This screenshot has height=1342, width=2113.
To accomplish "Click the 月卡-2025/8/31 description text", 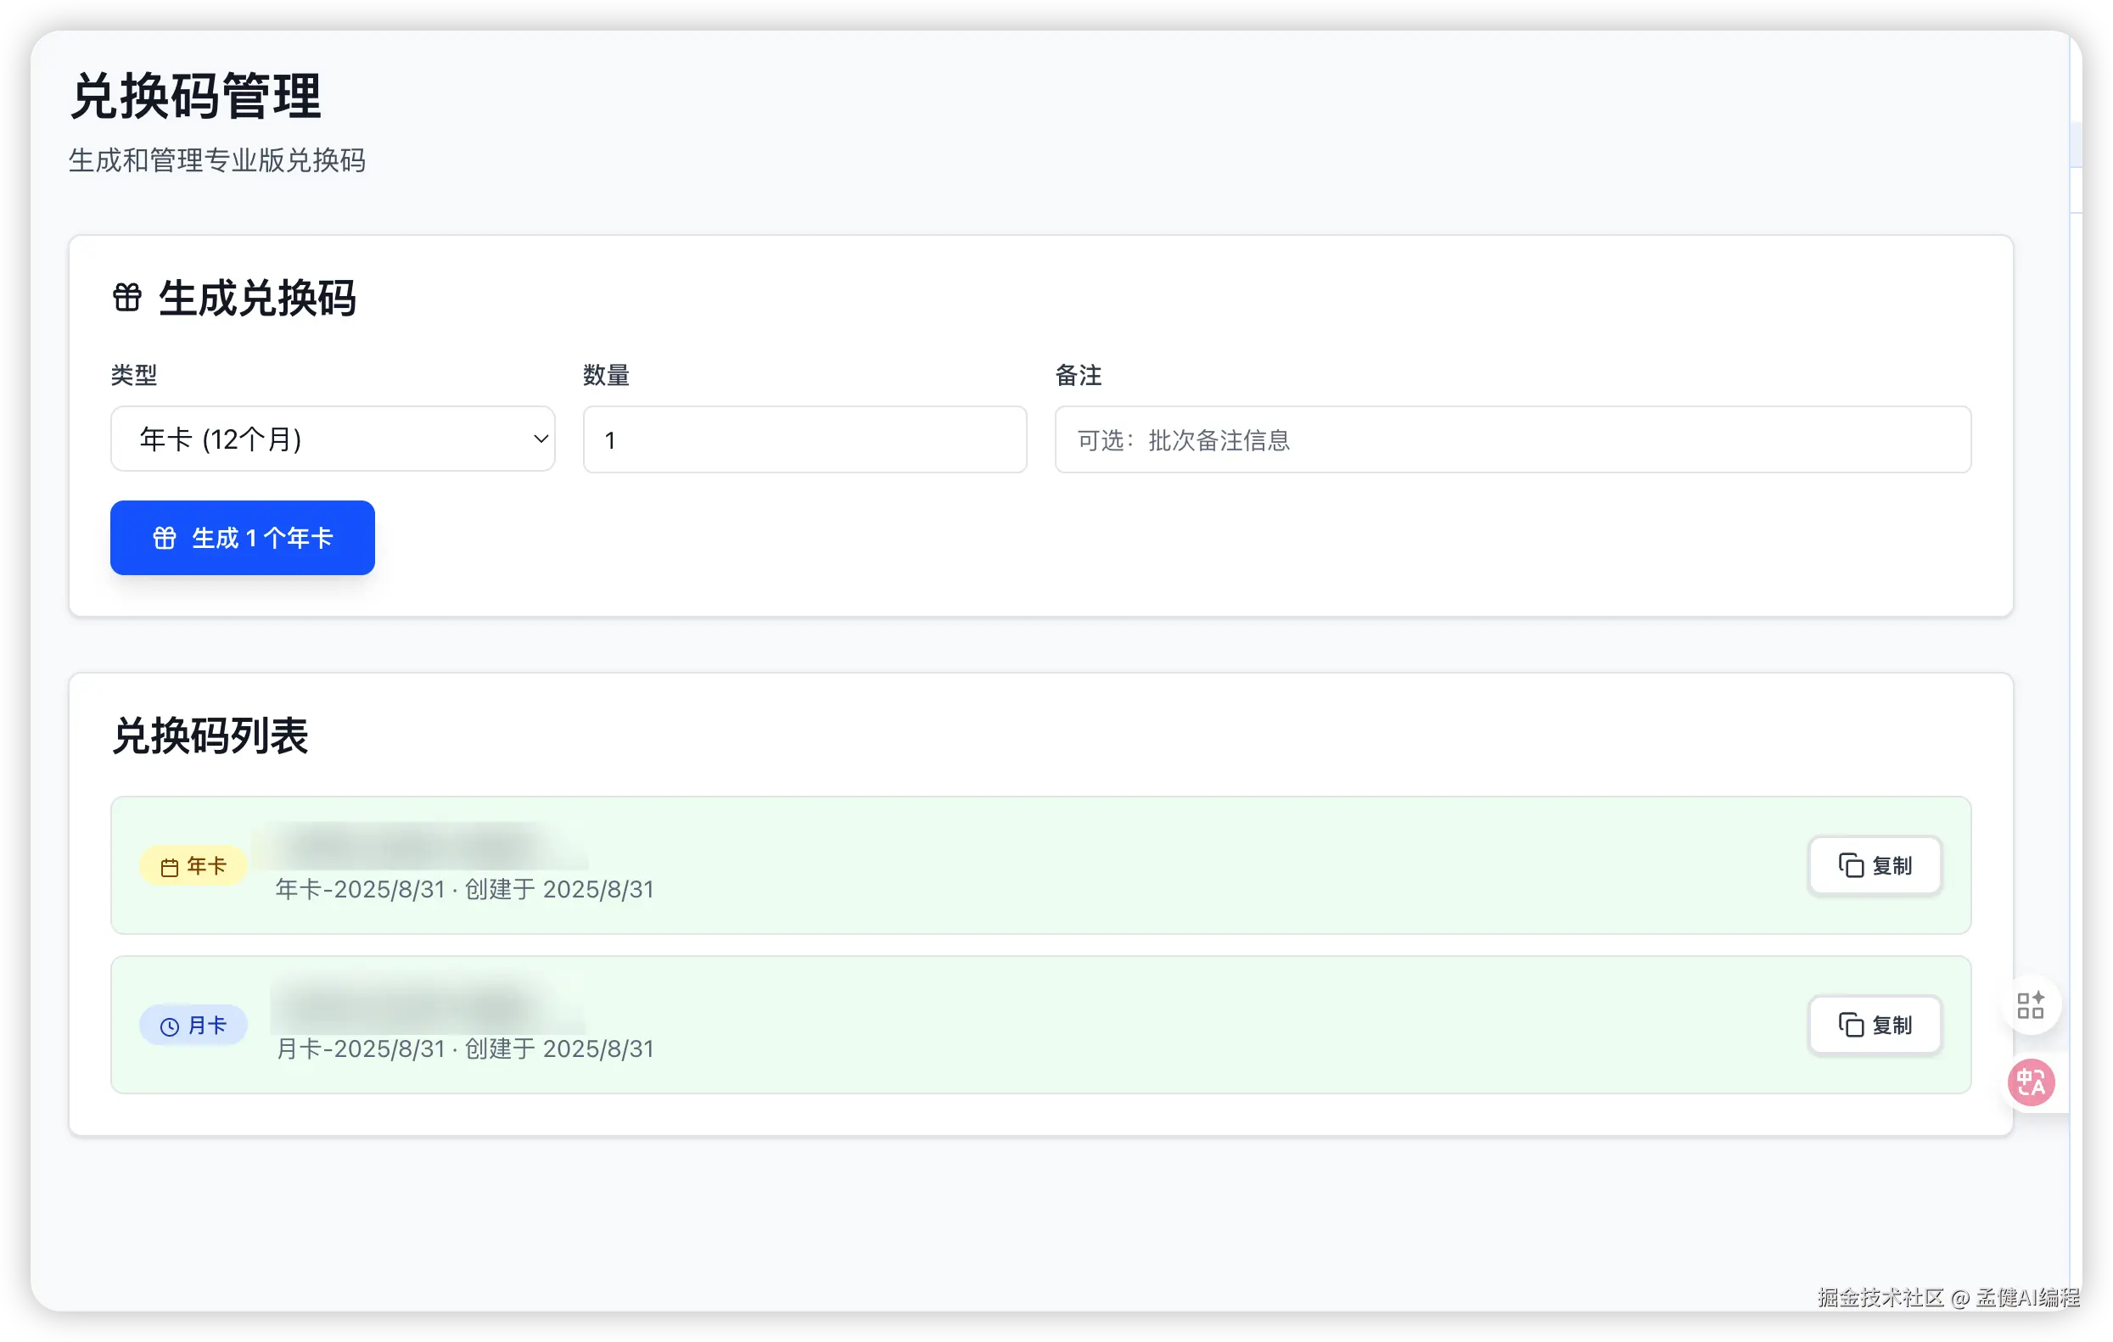I will tap(360, 1049).
